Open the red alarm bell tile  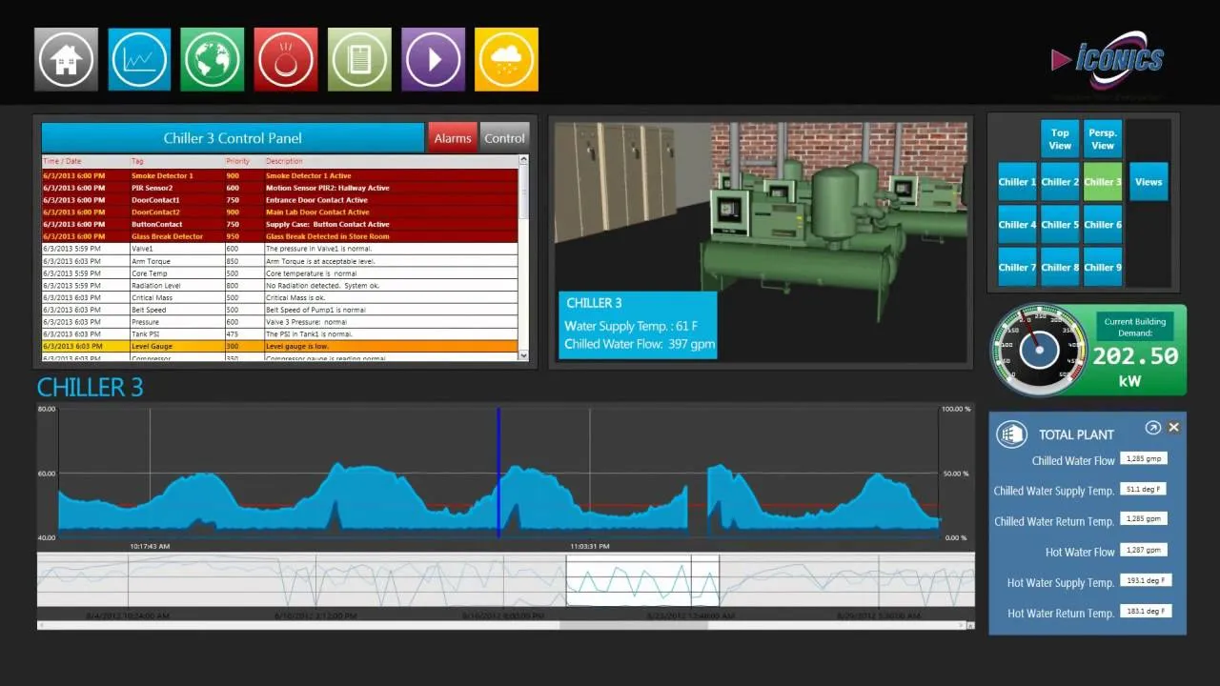286,59
